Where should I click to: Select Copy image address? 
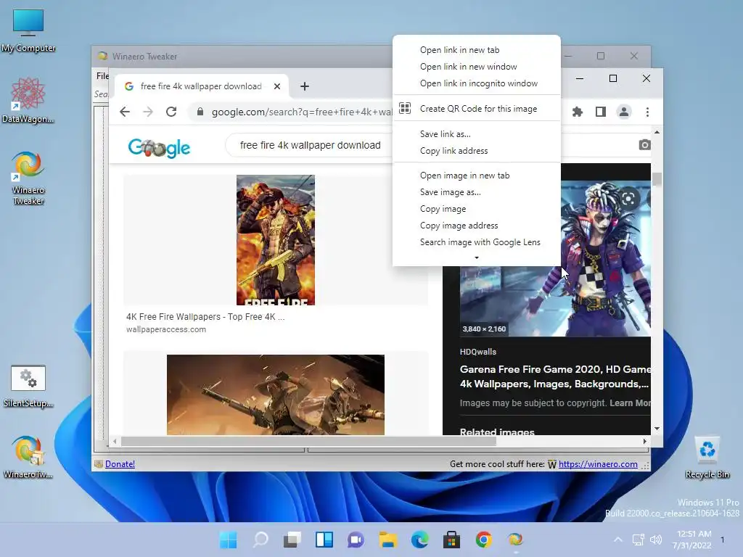click(x=477, y=226)
